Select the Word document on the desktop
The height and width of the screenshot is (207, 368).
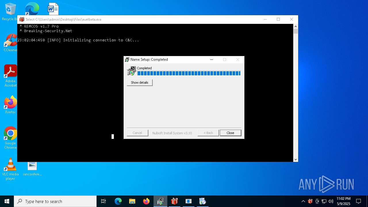click(x=53, y=9)
